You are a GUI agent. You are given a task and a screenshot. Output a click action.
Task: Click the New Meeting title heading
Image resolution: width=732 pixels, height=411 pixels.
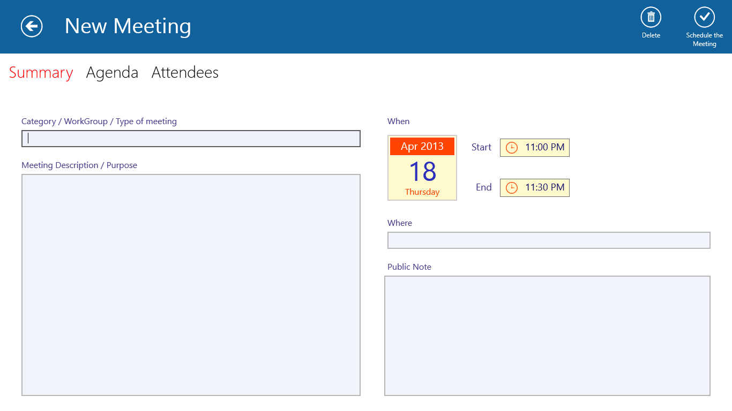click(x=128, y=26)
